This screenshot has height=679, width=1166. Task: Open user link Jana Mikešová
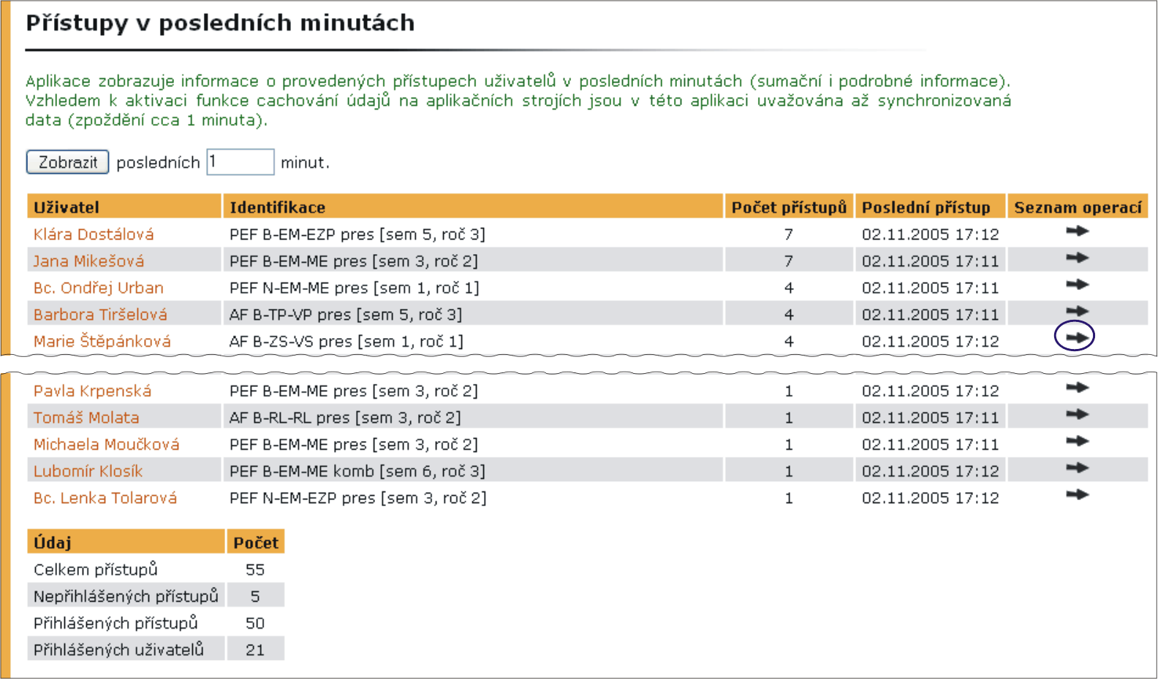tap(88, 261)
